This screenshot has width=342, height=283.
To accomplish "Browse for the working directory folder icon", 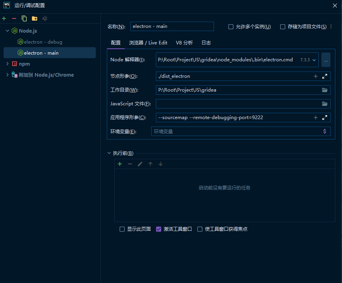I will (325, 90).
